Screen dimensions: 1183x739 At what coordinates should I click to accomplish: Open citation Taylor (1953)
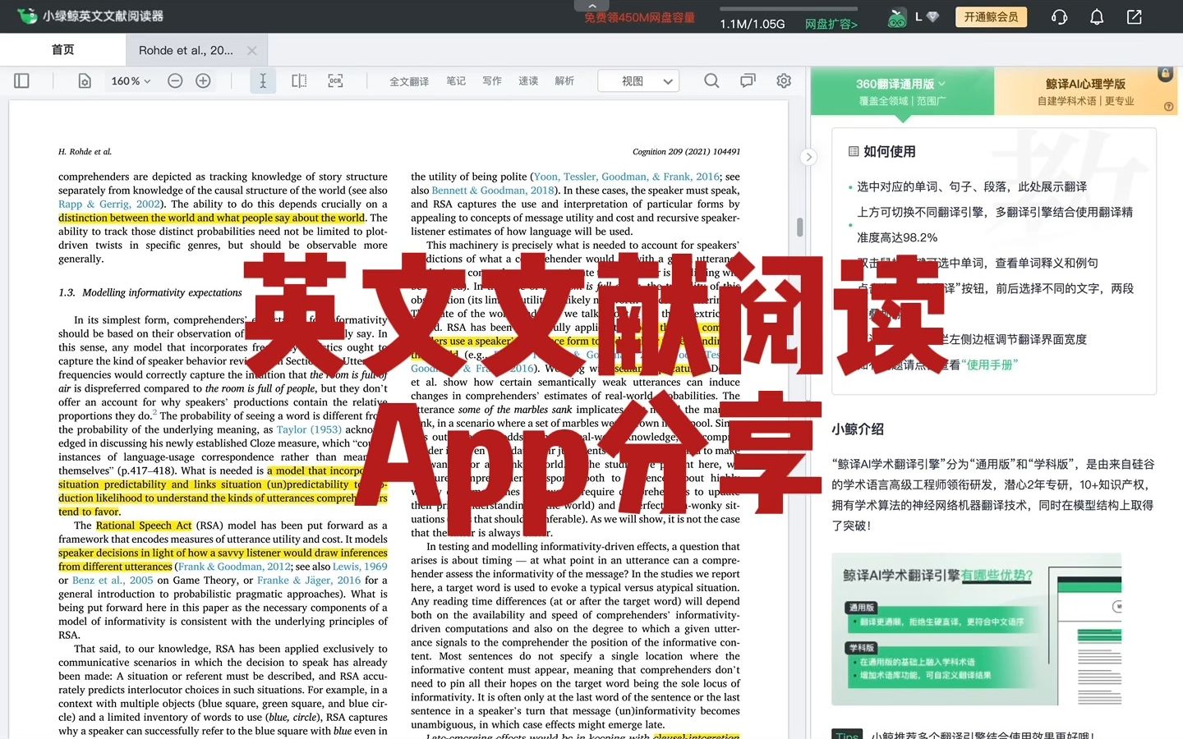pyautogui.click(x=309, y=429)
